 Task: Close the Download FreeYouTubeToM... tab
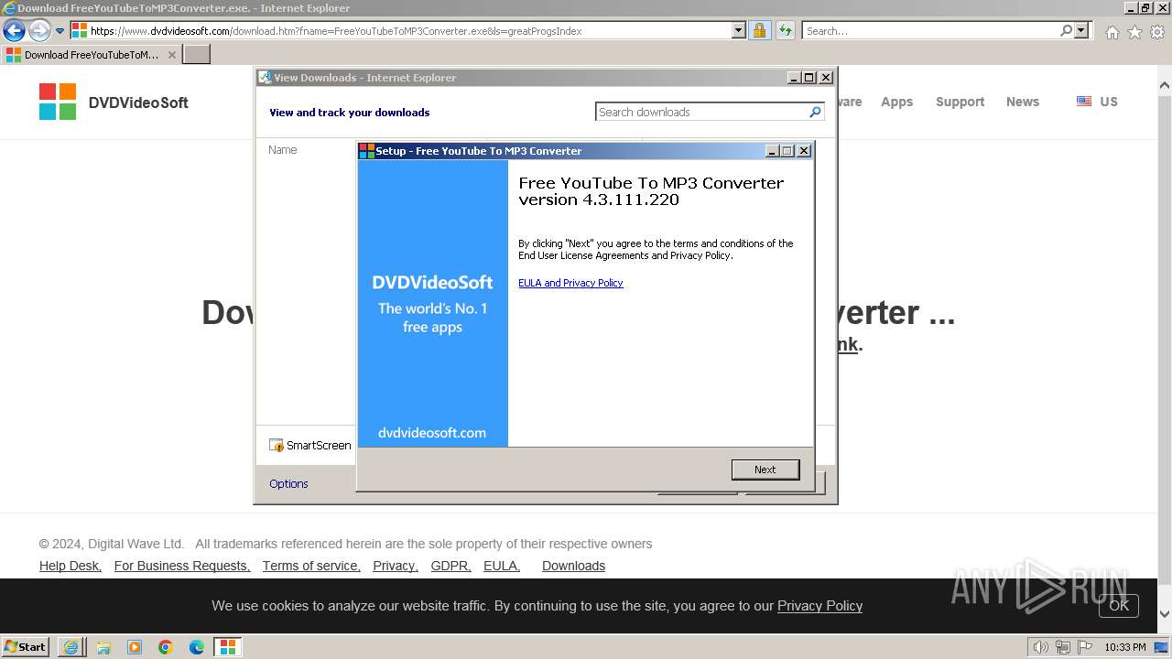pos(171,55)
